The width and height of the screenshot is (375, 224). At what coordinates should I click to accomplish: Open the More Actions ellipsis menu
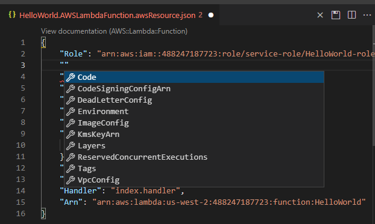tap(367, 15)
